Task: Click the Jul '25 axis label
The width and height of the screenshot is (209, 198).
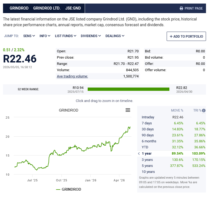Action: [x=33, y=180]
